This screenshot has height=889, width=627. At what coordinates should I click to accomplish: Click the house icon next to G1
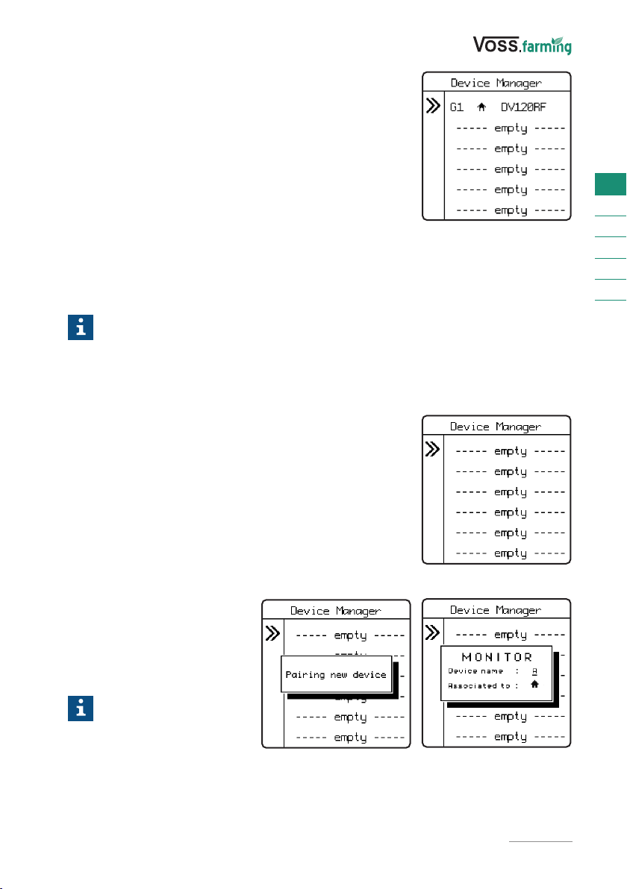(481, 107)
